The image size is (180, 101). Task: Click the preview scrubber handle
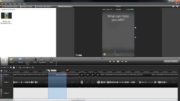pyautogui.click(x=102, y=58)
